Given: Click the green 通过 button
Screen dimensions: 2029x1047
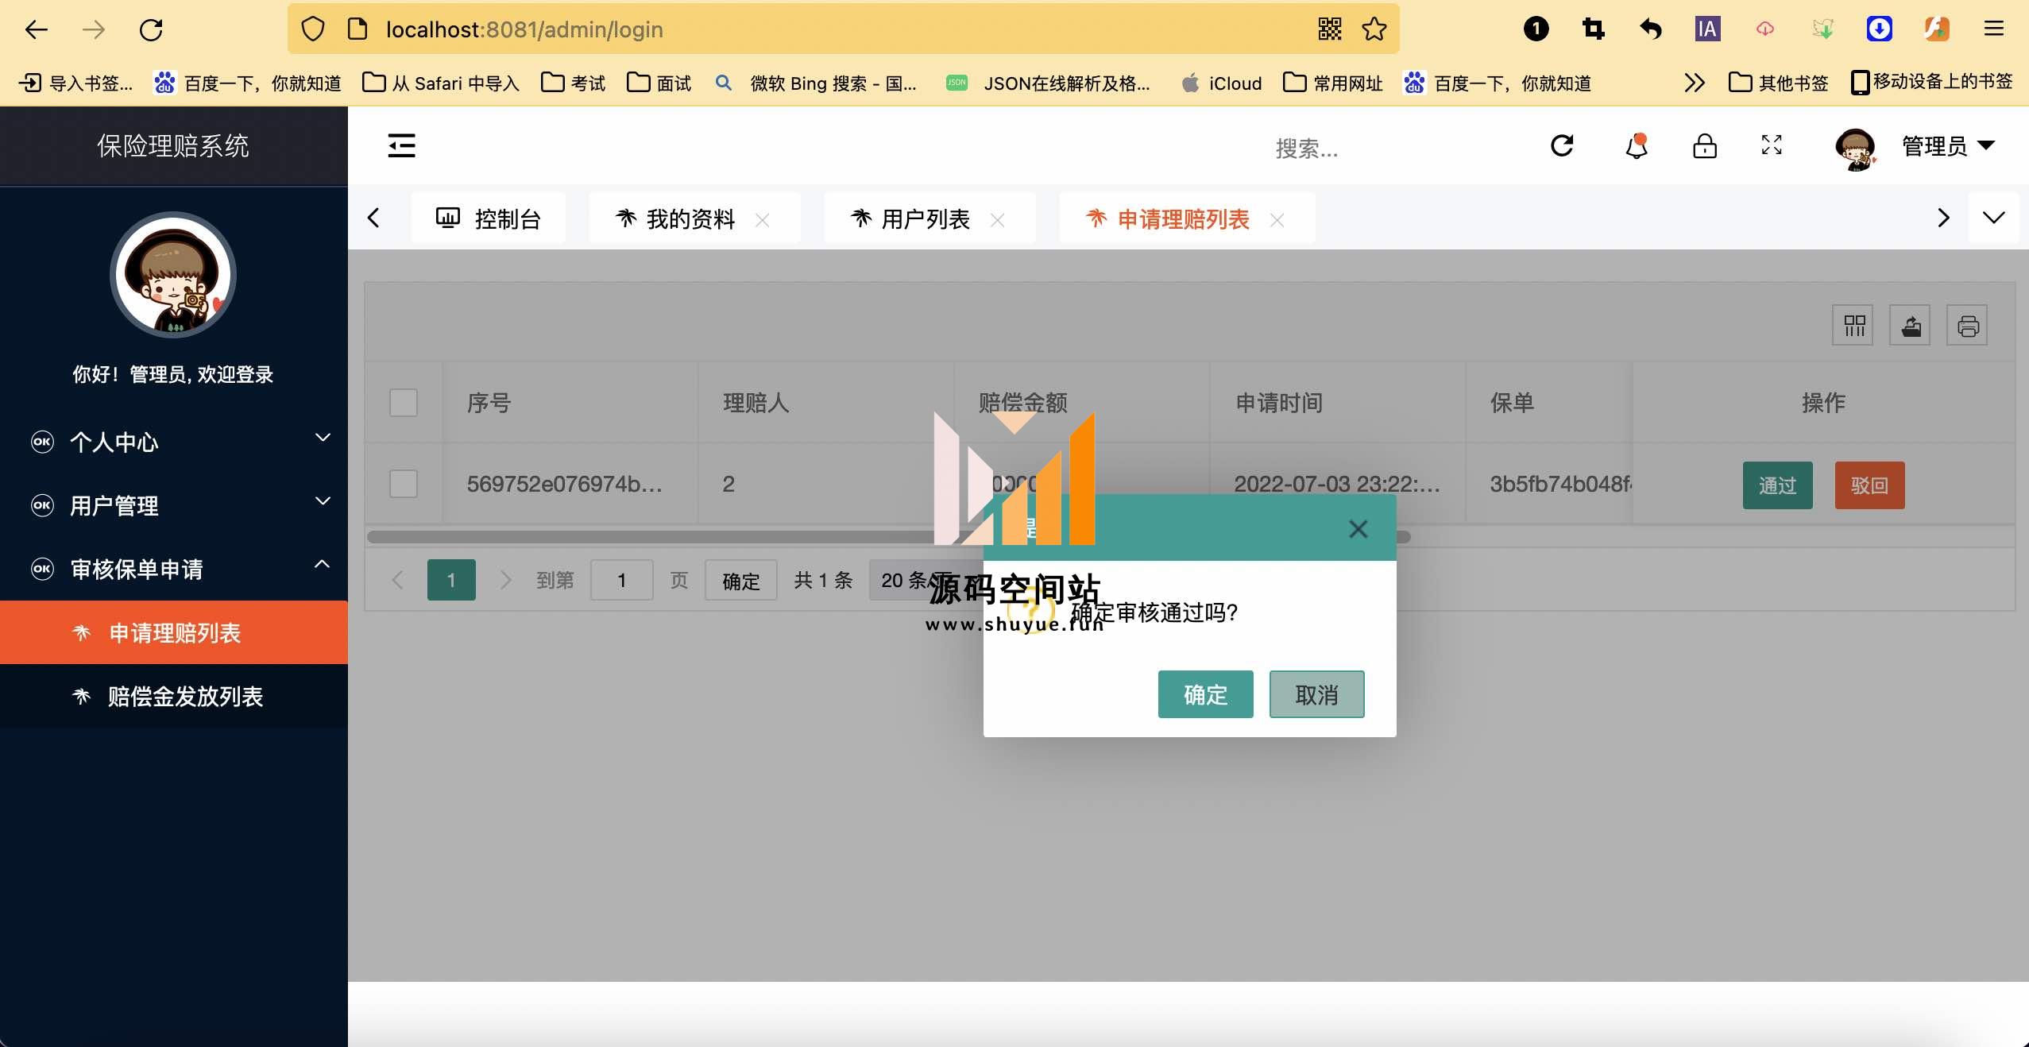Looking at the screenshot, I should (1777, 485).
